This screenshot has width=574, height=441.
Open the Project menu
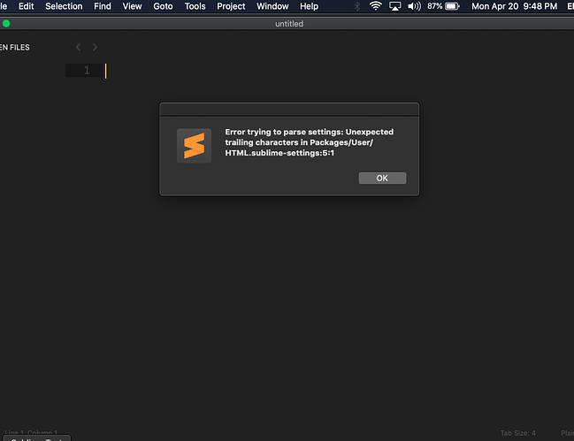(231, 6)
